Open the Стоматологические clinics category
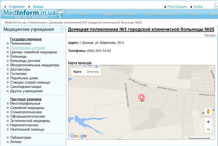 point(26,112)
